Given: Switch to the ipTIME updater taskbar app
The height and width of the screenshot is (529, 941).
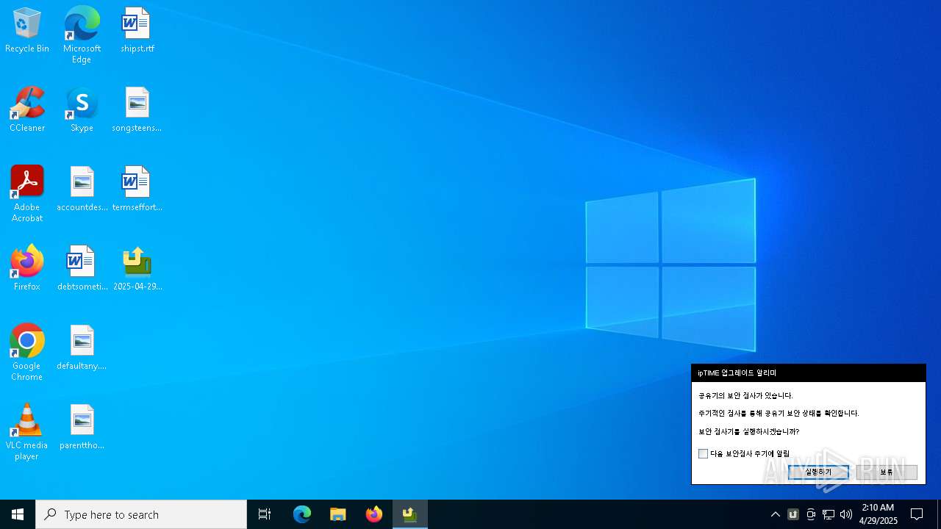Looking at the screenshot, I should pos(410,514).
